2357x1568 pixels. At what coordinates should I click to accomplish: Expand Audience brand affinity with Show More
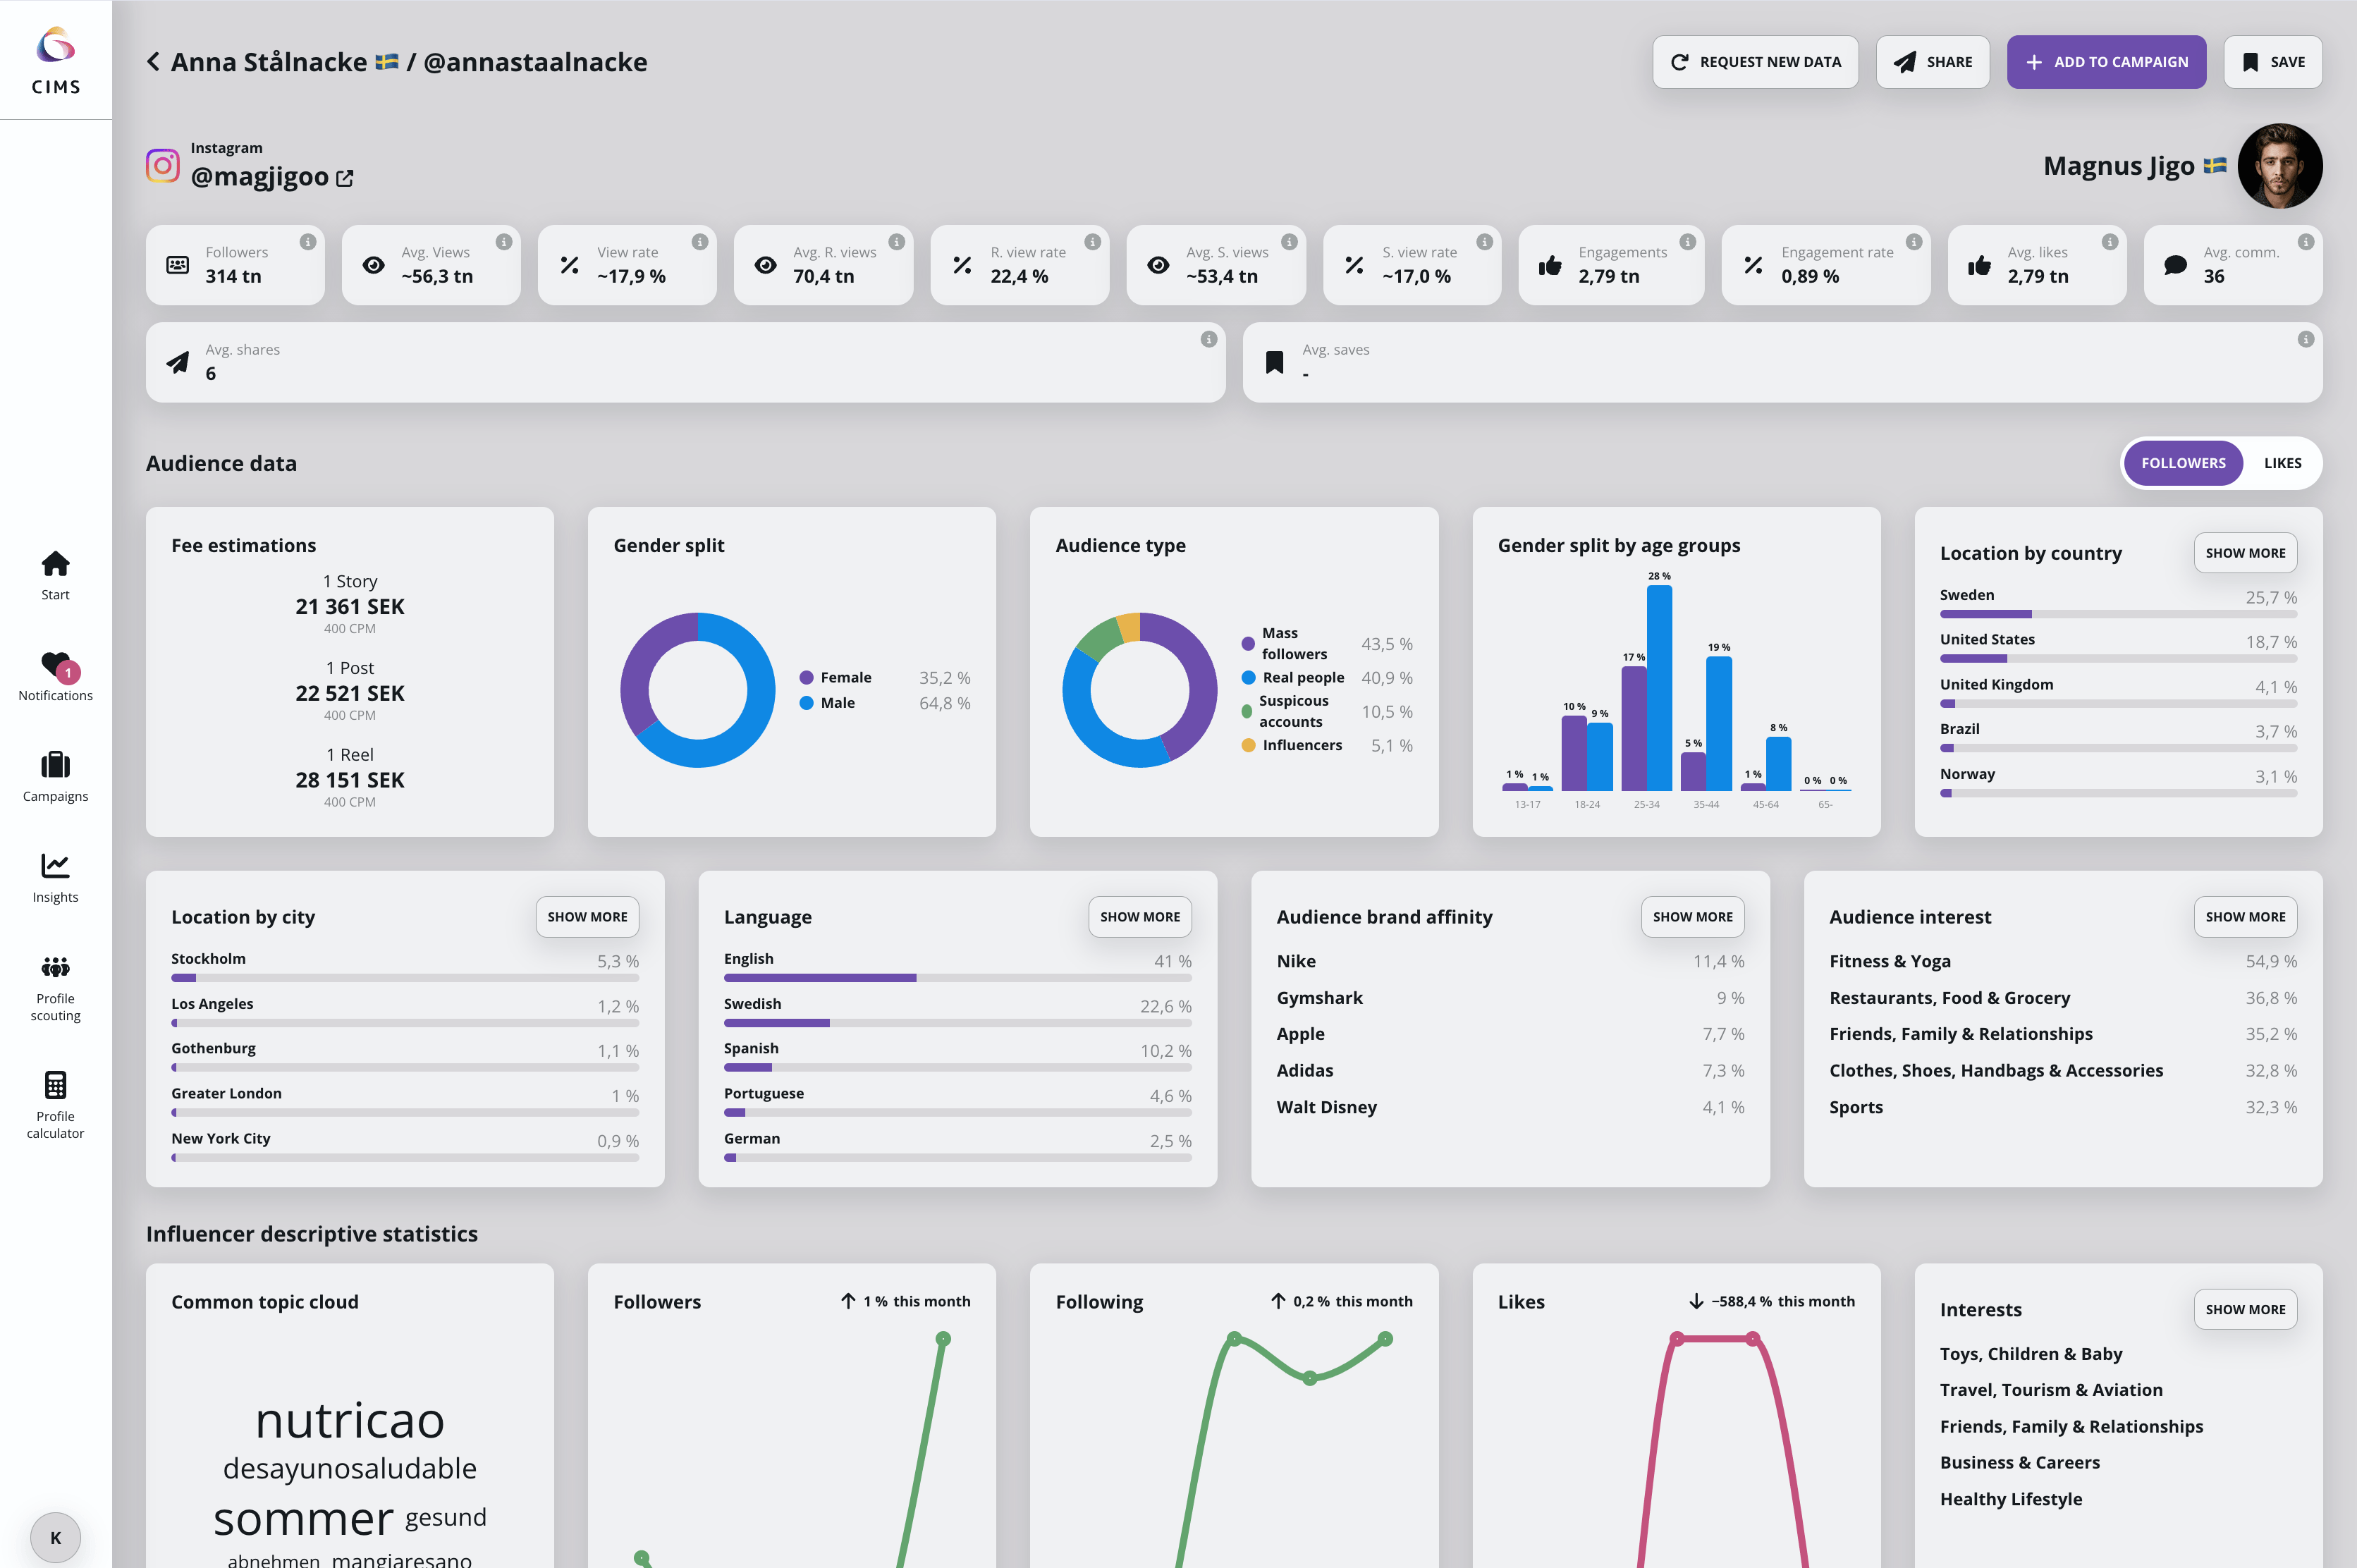(x=1692, y=917)
